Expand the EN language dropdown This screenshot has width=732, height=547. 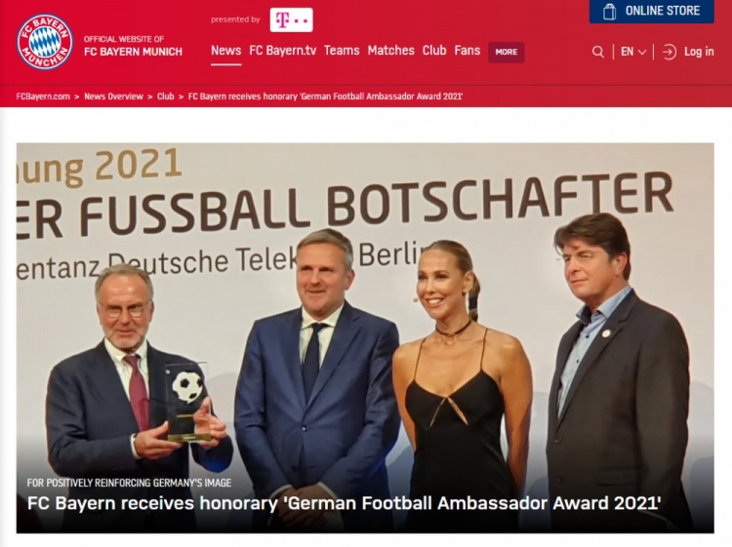pos(633,52)
